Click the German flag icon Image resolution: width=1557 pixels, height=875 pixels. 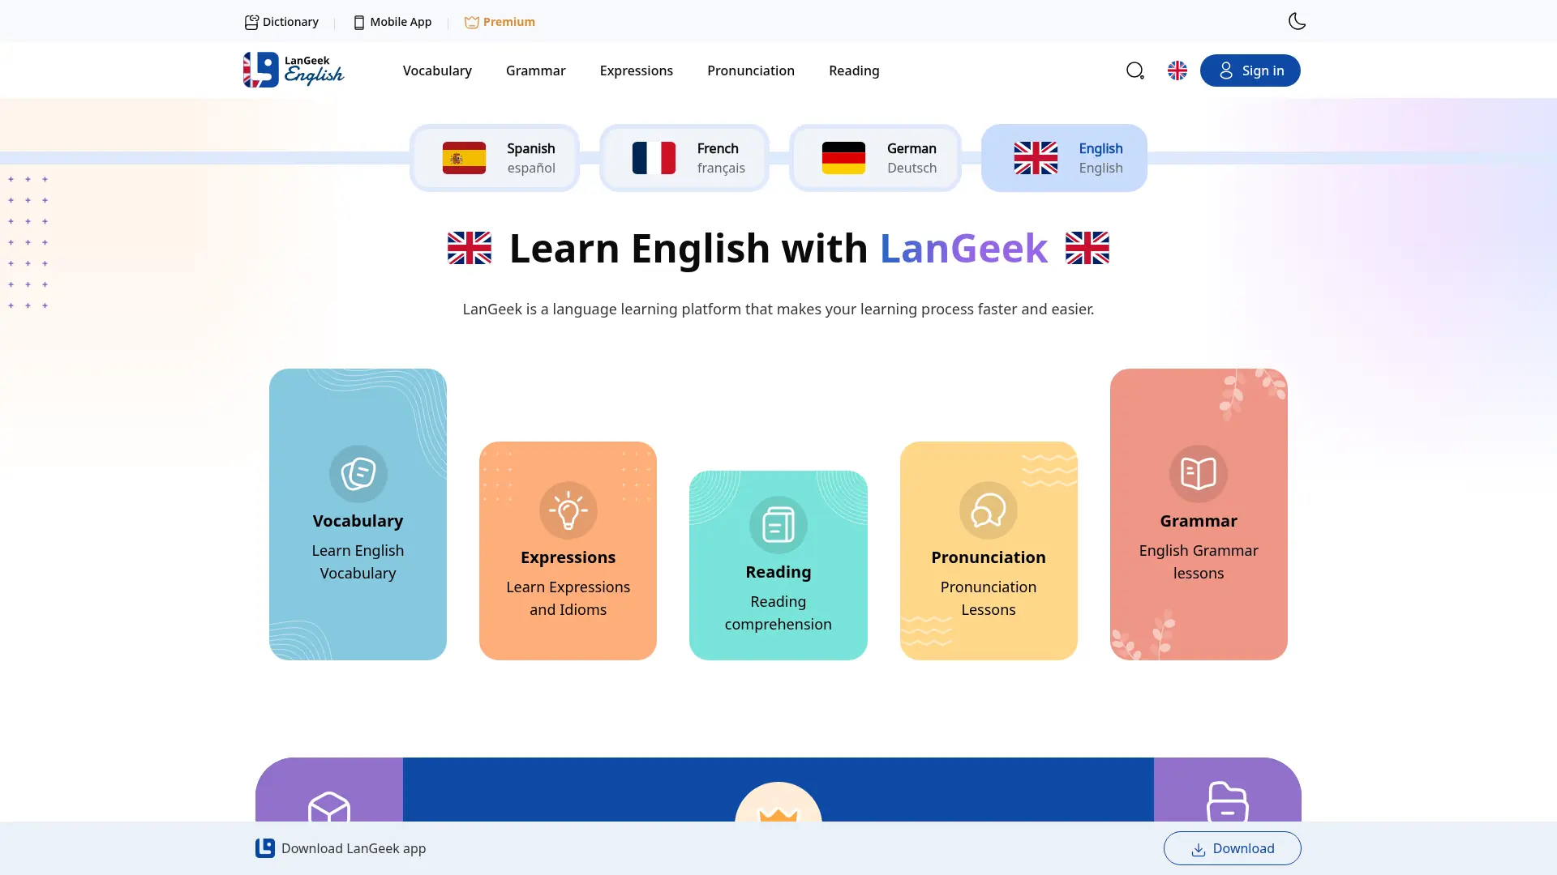843,158
